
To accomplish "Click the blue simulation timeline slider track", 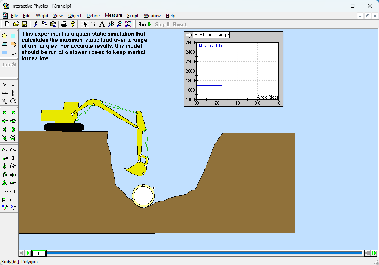I will (204, 253).
